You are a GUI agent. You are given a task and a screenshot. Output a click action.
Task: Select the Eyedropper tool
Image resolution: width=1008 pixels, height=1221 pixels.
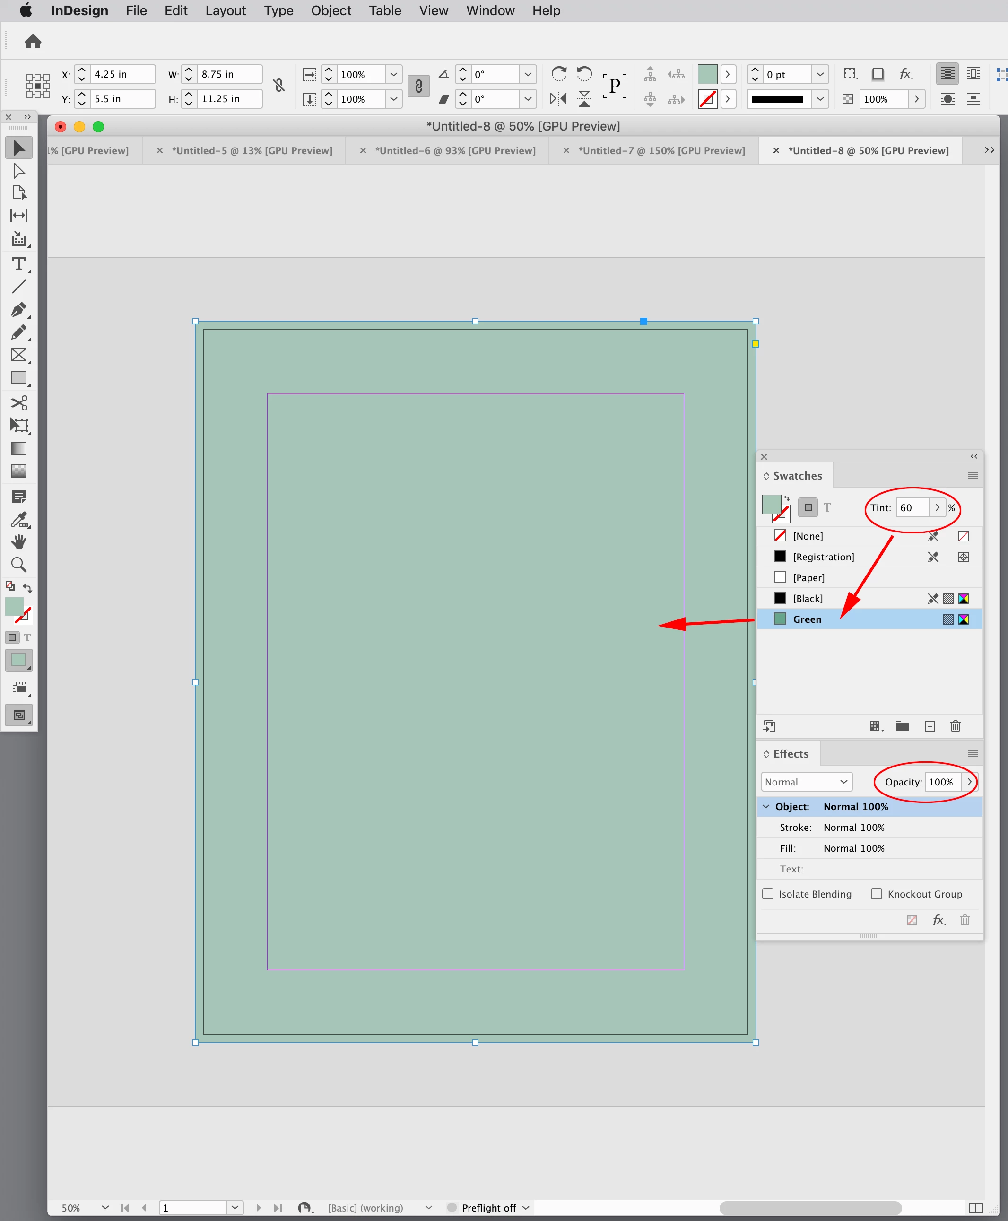click(x=18, y=520)
